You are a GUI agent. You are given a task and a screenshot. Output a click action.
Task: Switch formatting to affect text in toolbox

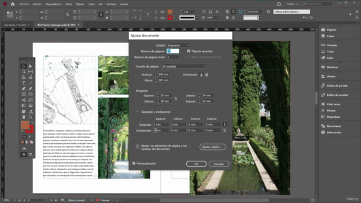coord(29,136)
